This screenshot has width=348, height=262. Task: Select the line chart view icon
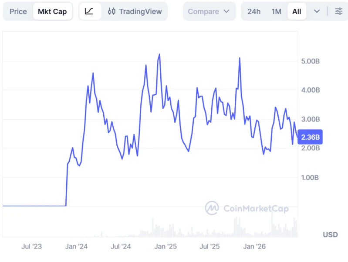(x=89, y=11)
